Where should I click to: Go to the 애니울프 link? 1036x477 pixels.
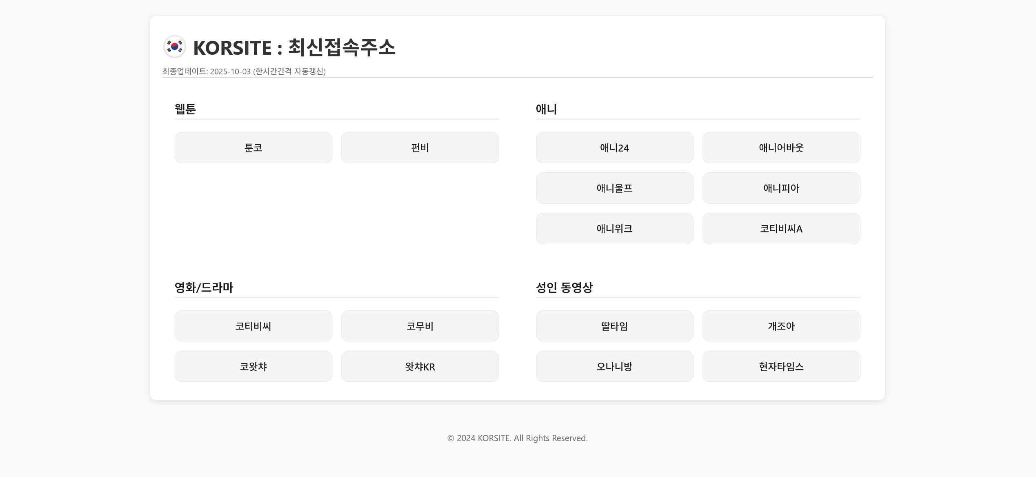coord(614,188)
